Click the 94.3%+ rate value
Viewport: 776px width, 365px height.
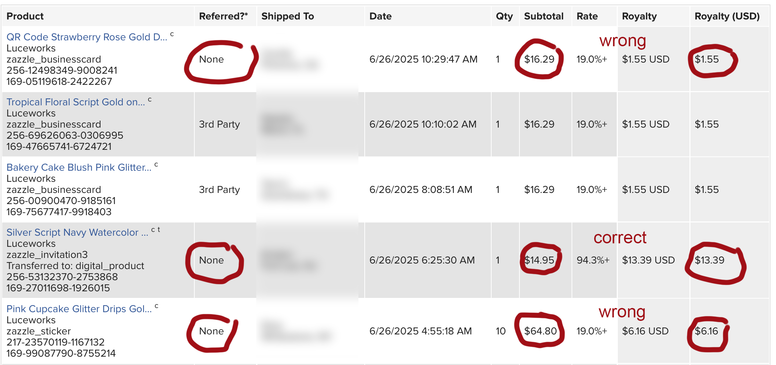(593, 260)
